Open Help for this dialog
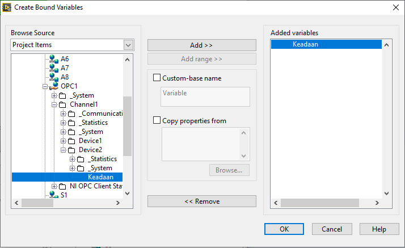The width and height of the screenshot is (405, 248). coord(379,229)
